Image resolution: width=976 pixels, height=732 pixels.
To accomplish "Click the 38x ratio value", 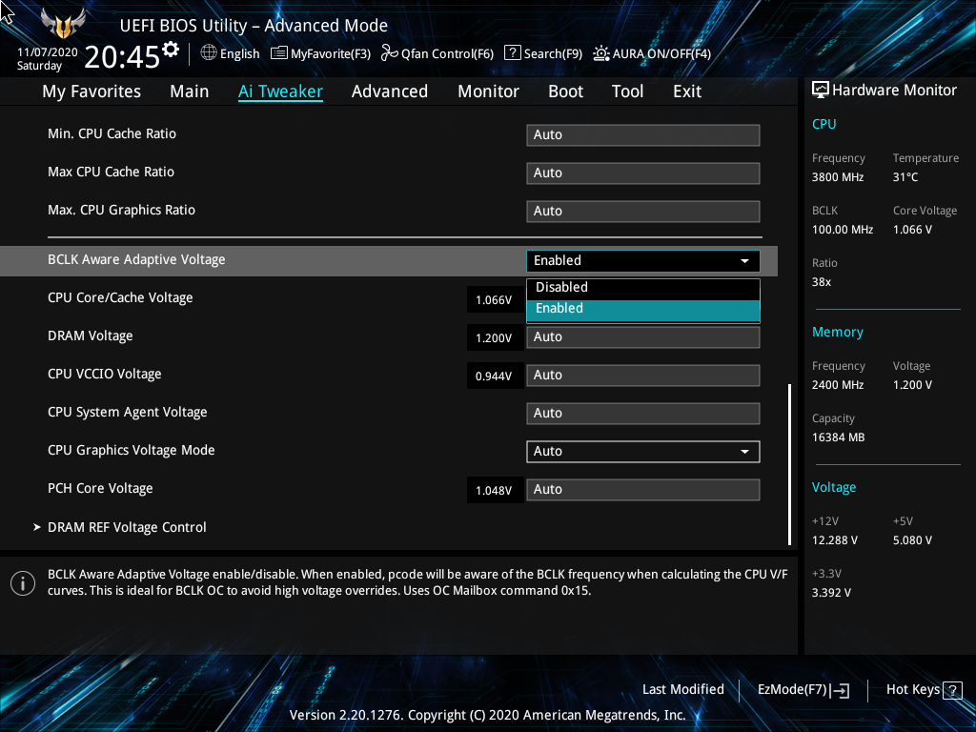I will pyautogui.click(x=822, y=282).
